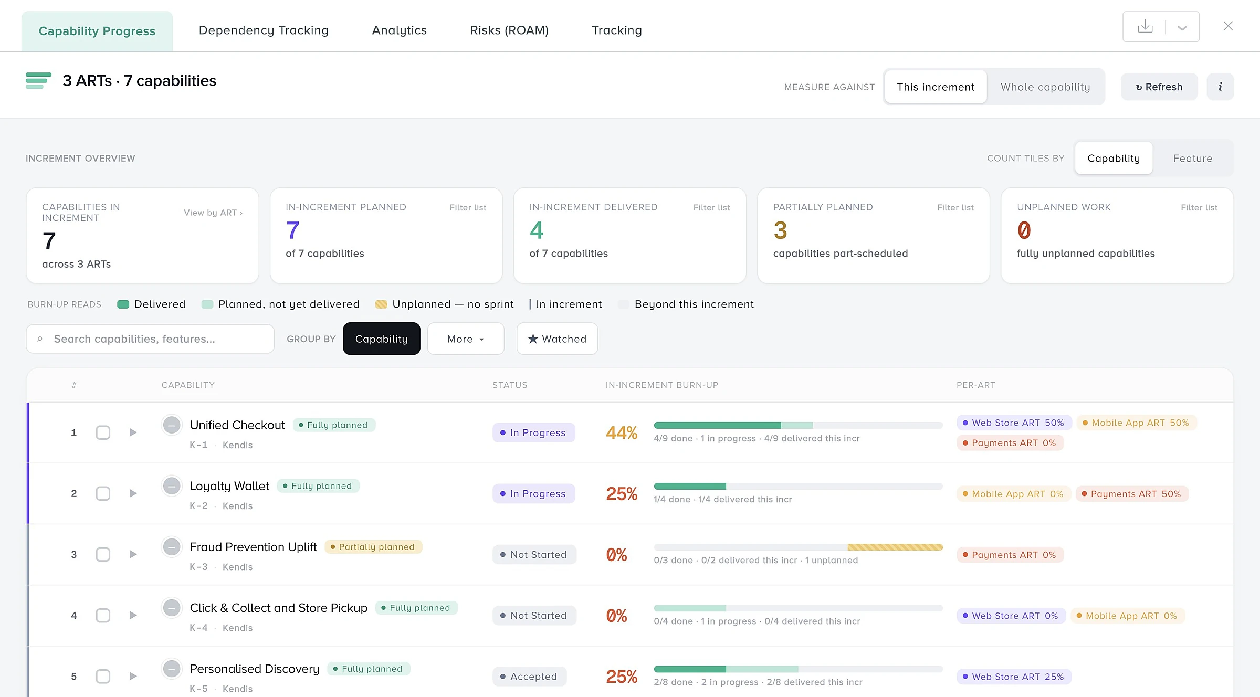Open the More group-by dropdown

[x=466, y=339]
